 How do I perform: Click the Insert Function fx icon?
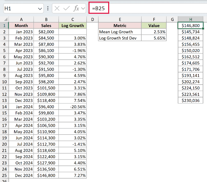[x=76, y=8]
